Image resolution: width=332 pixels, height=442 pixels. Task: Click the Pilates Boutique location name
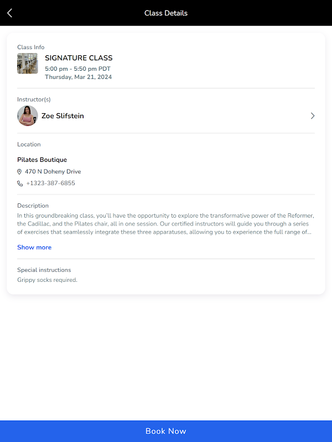tap(42, 160)
